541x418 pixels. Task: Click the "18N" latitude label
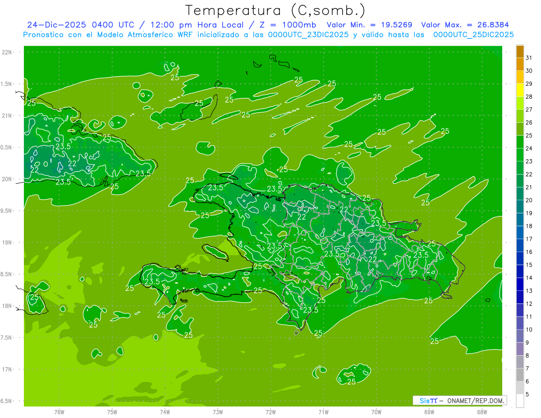(7, 306)
